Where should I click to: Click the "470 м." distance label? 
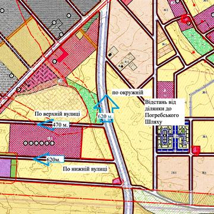61,125
